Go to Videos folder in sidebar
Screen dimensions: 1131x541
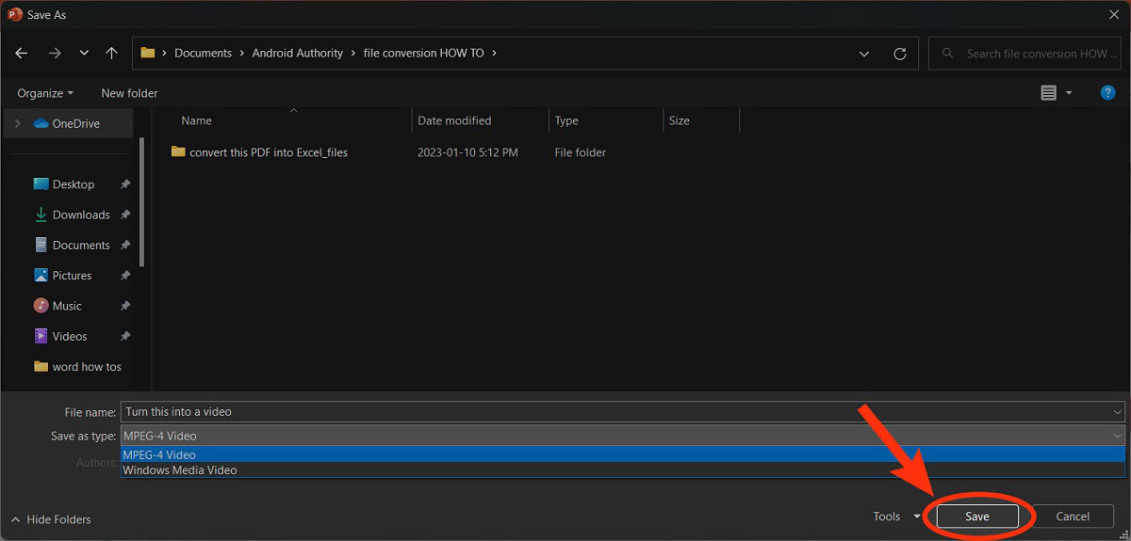point(70,336)
